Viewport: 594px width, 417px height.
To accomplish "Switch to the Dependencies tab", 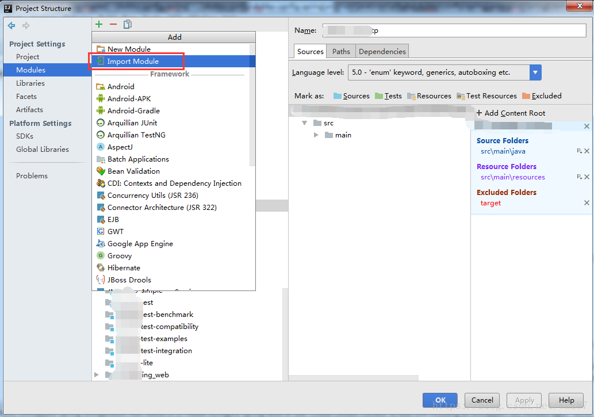I will [382, 52].
